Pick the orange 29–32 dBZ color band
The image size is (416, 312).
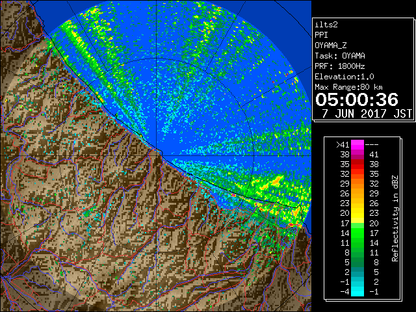(357, 184)
